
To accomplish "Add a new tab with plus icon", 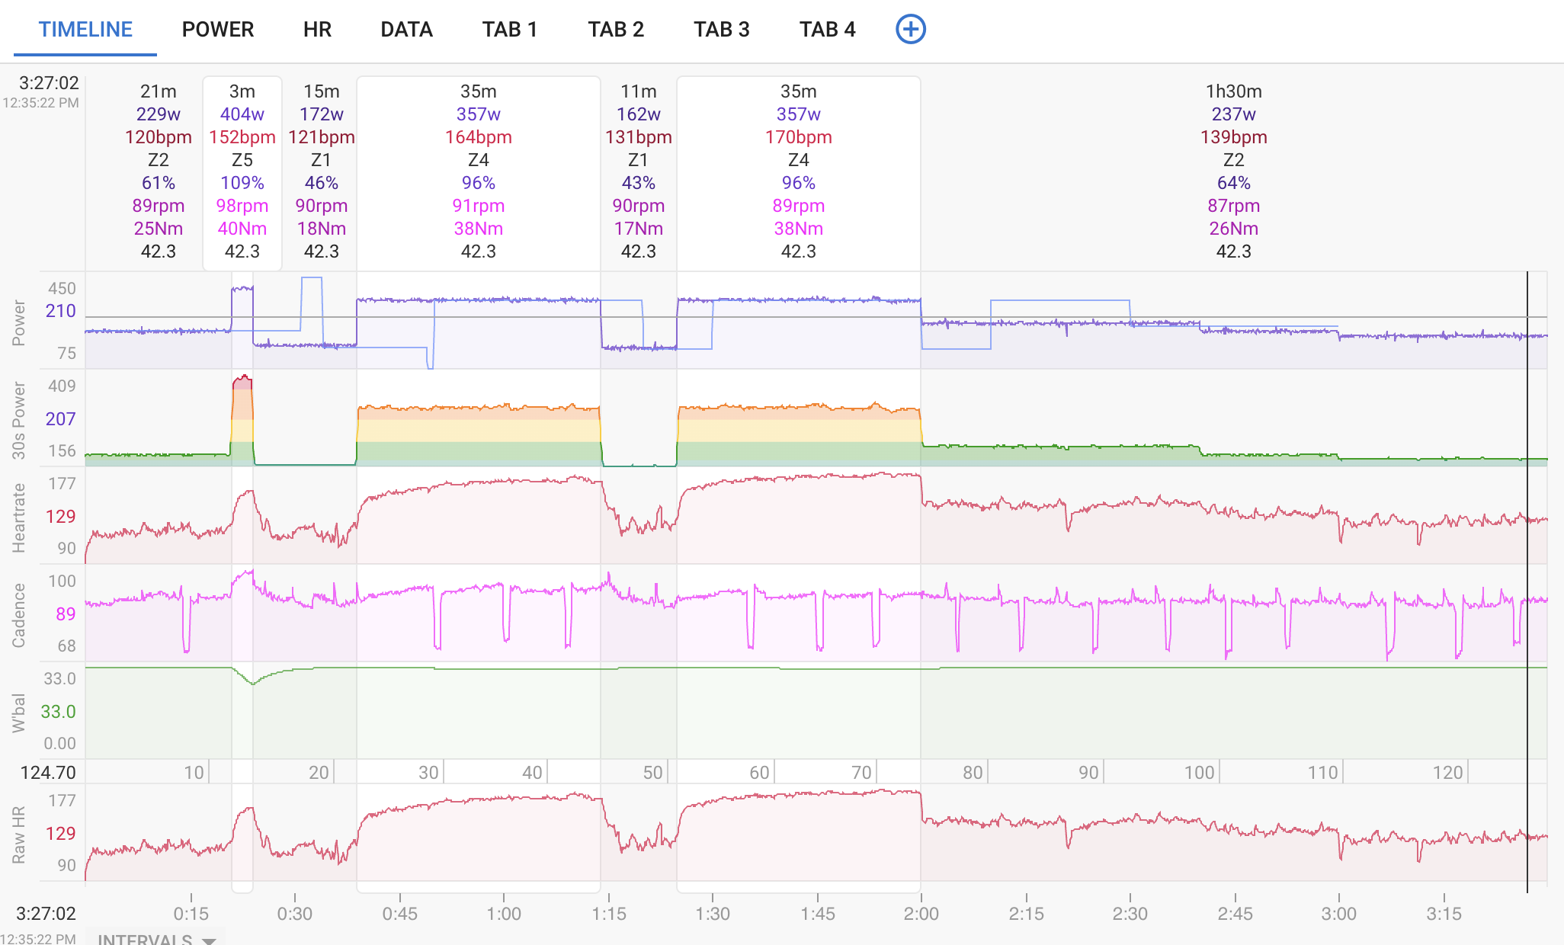I will click(x=910, y=29).
